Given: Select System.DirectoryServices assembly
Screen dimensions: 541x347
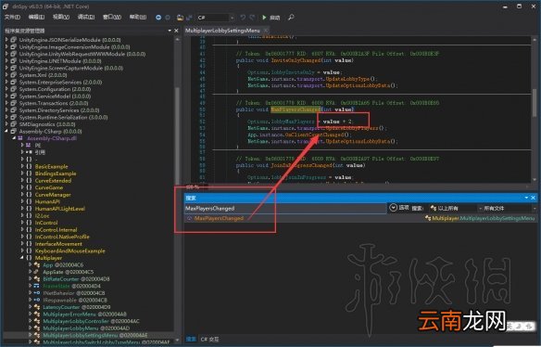Looking at the screenshot, I should [x=59, y=110].
